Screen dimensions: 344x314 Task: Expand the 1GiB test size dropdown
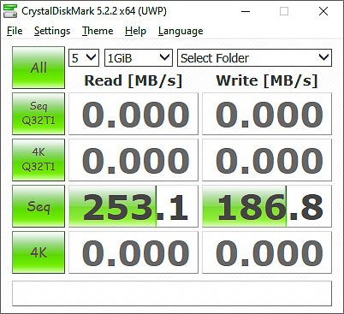[x=139, y=58]
